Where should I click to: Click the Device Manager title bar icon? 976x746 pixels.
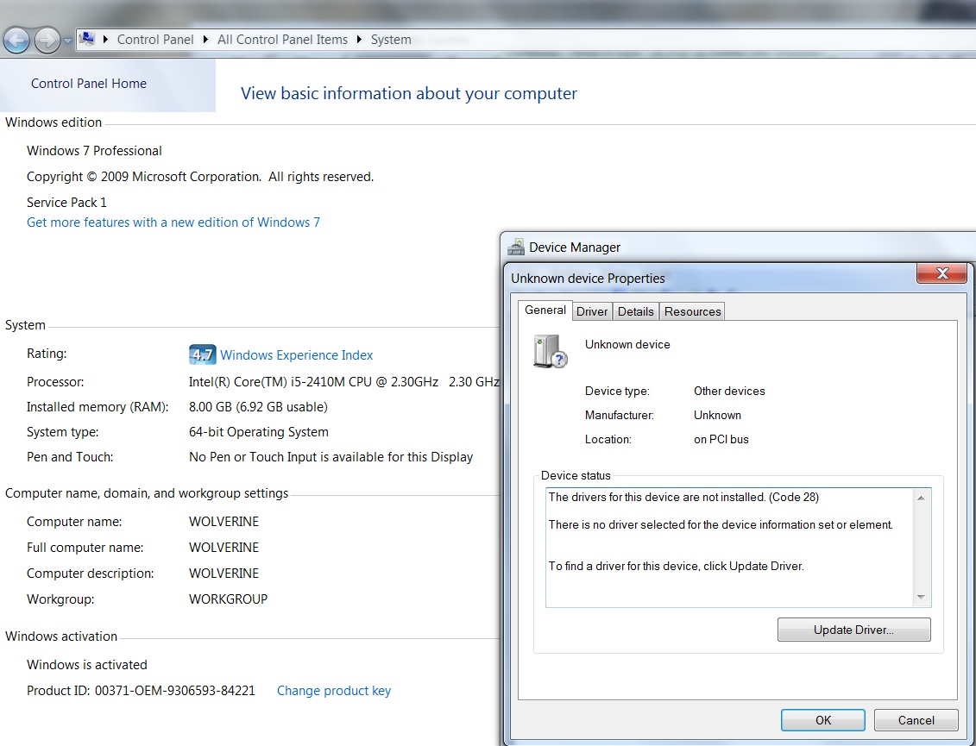pyautogui.click(x=516, y=247)
